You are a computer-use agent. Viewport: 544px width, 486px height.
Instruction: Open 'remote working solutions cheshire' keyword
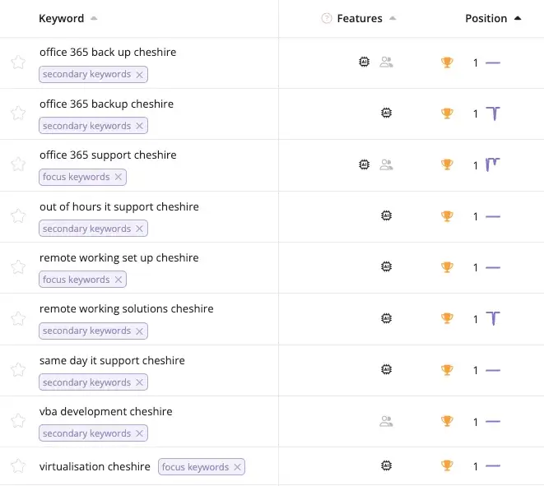coord(126,309)
